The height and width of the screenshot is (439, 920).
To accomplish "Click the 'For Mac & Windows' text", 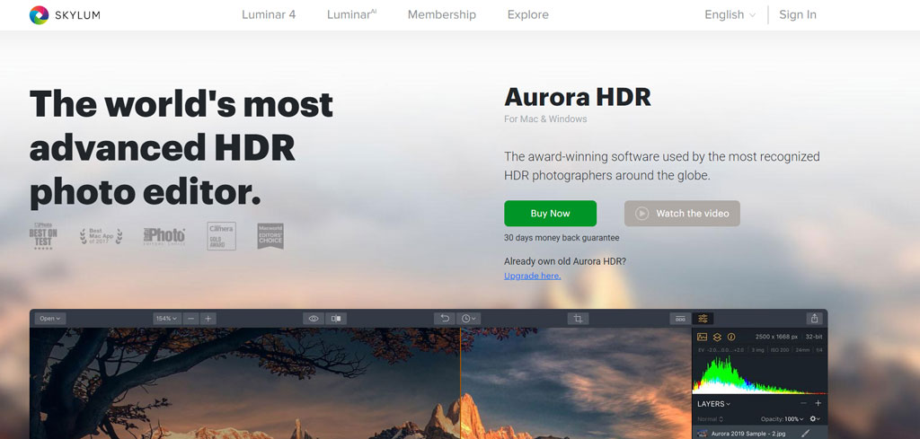I will pos(545,119).
